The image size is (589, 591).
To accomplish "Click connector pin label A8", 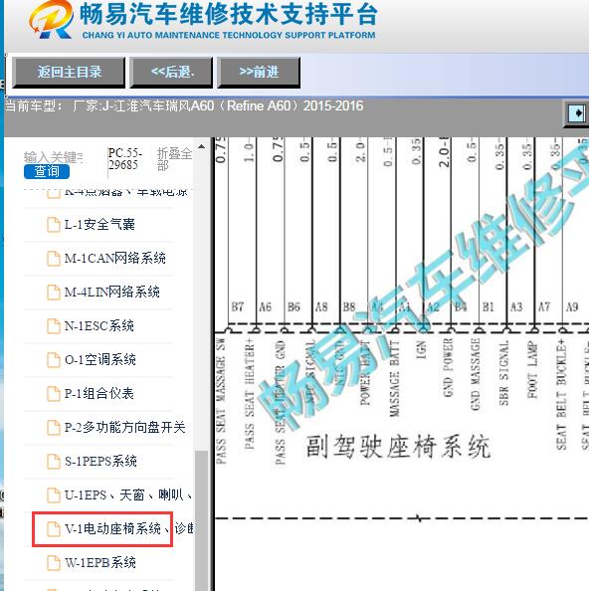I will [x=321, y=307].
